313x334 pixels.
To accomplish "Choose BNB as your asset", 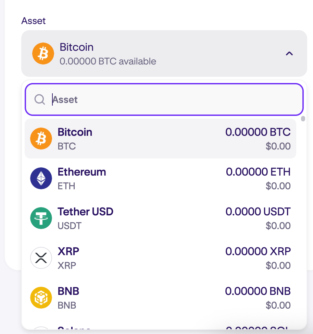I will 160,297.
